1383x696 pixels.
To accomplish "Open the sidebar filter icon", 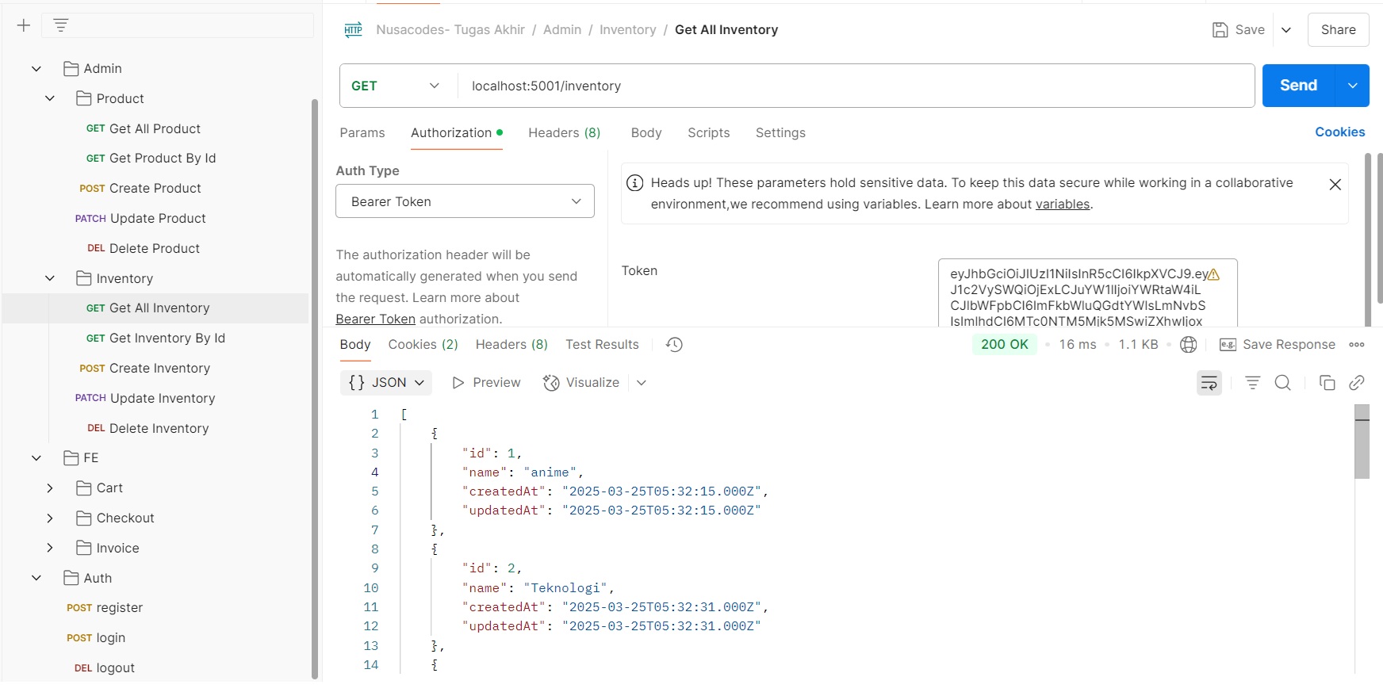I will pyautogui.click(x=61, y=25).
